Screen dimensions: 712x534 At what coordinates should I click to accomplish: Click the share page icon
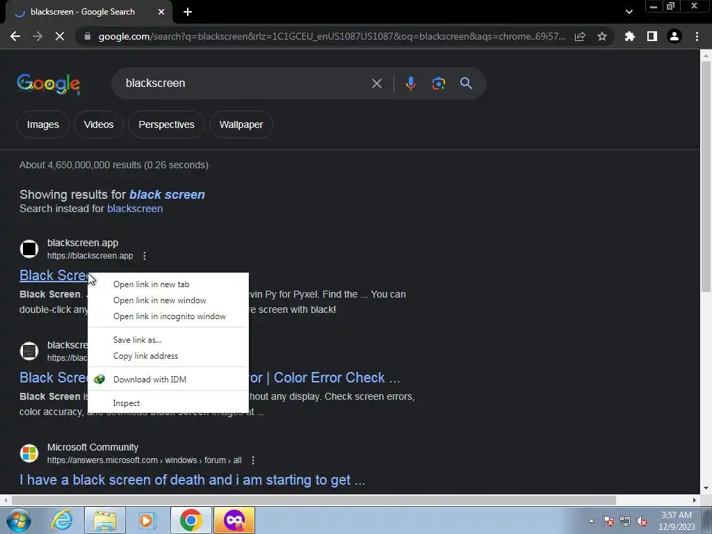pyautogui.click(x=580, y=36)
